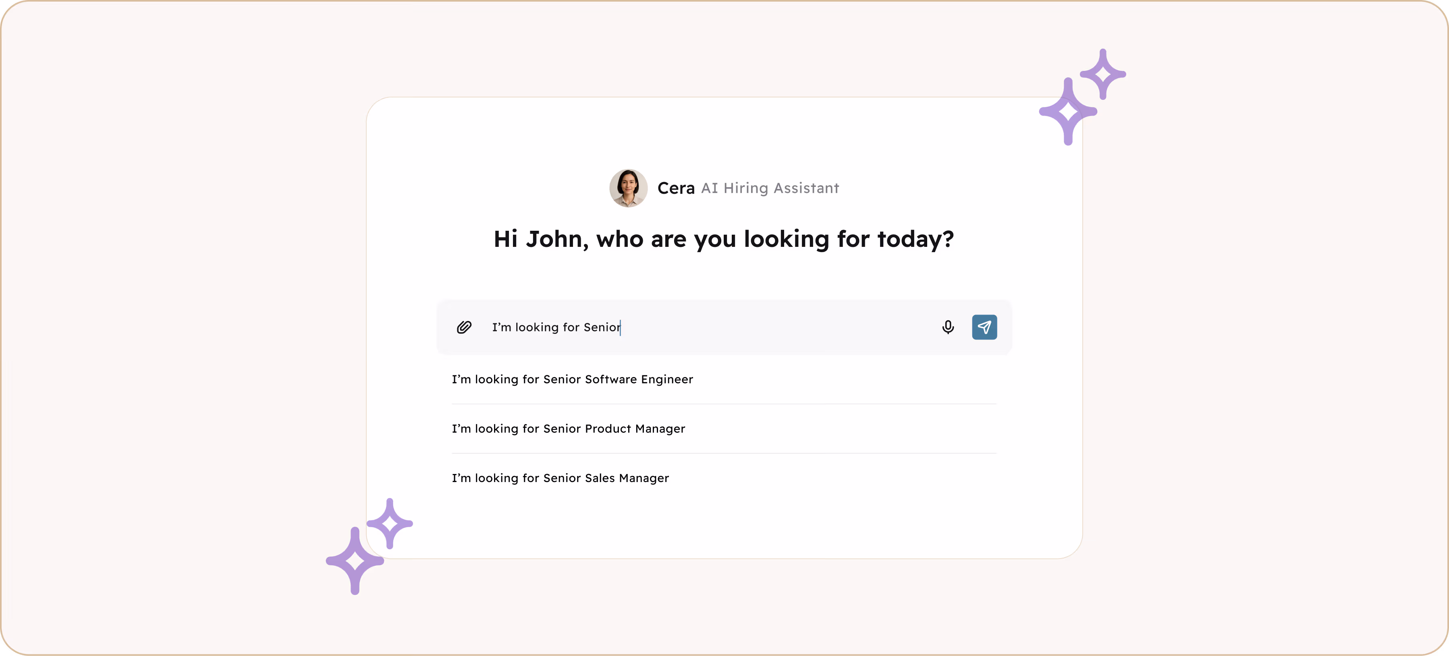Click Cera's profile avatar photo
Viewport: 1449px width, 656px height.
click(x=628, y=188)
